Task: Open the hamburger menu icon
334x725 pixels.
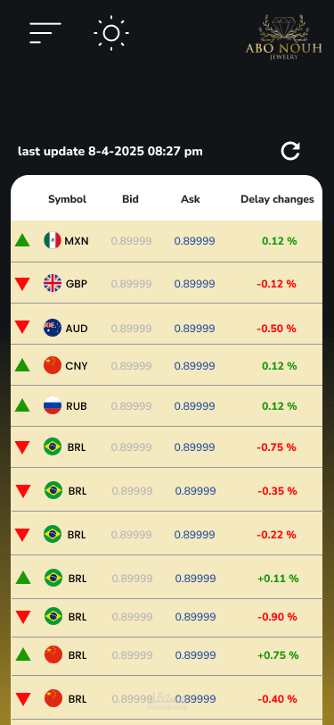Action: (x=45, y=33)
